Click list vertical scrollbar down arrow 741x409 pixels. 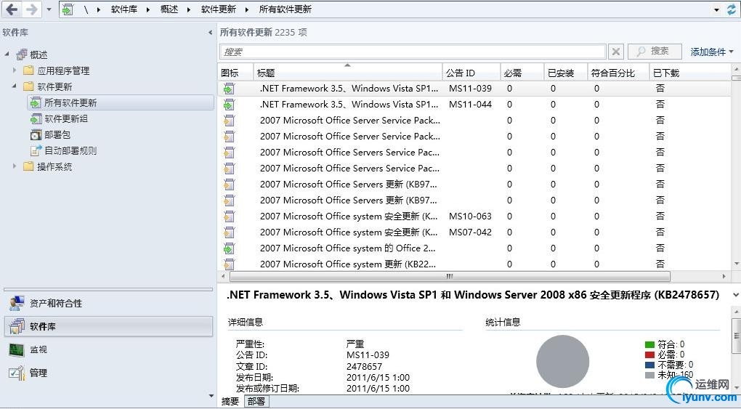click(736, 264)
